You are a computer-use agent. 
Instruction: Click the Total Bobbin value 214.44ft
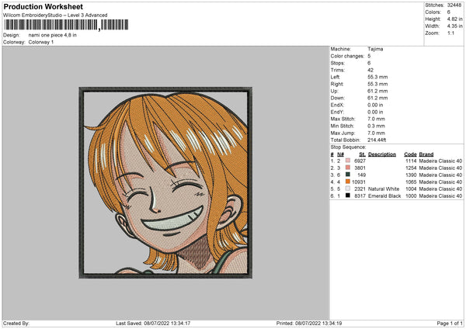pos(377,140)
